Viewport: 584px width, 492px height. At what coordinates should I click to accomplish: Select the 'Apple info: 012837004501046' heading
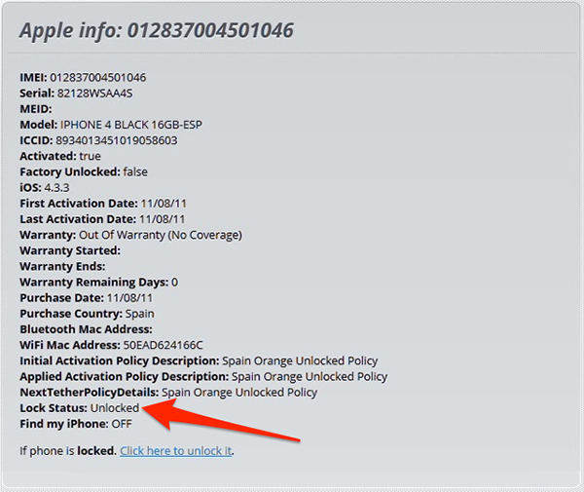pyautogui.click(x=157, y=30)
